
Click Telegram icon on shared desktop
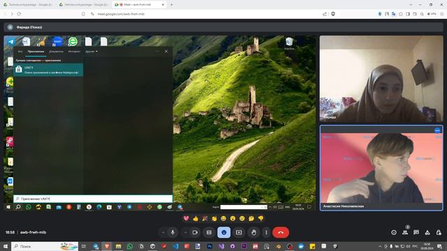click(x=10, y=42)
